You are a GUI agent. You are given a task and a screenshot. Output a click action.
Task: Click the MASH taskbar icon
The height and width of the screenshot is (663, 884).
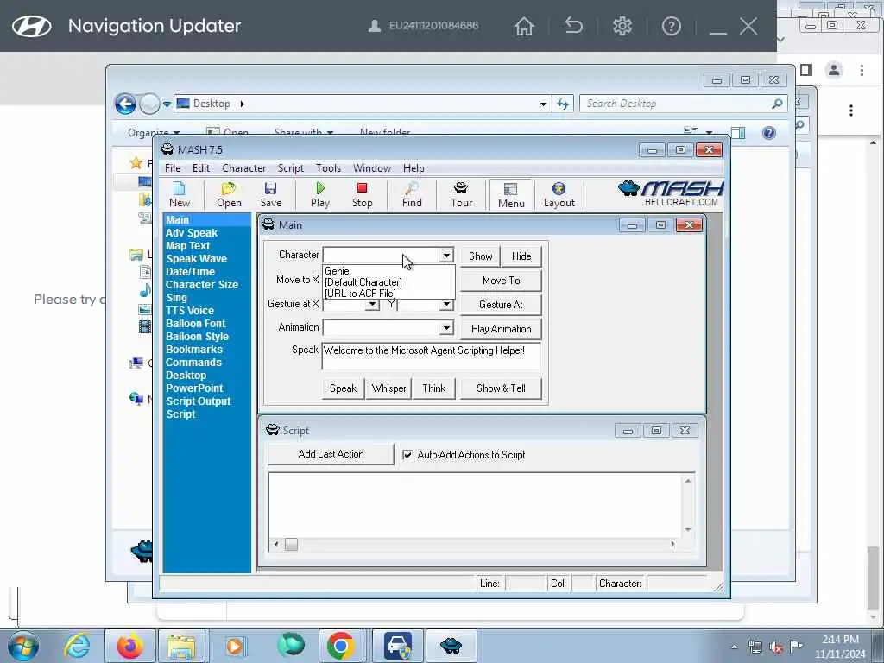point(451,646)
